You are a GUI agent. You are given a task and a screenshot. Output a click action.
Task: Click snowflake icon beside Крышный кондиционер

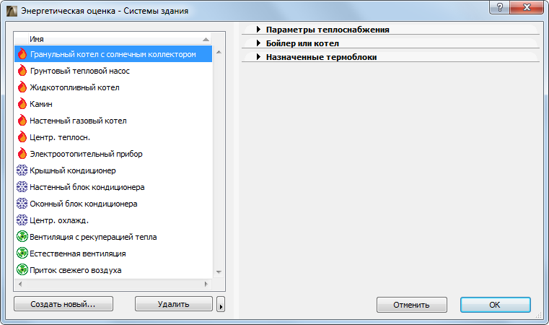[22, 170]
